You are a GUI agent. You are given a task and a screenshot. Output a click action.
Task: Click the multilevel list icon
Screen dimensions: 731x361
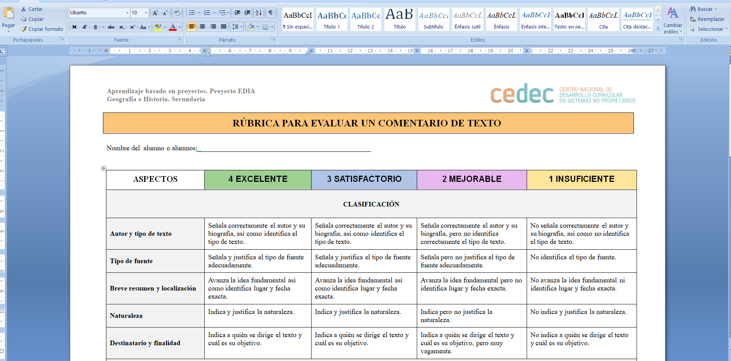222,13
